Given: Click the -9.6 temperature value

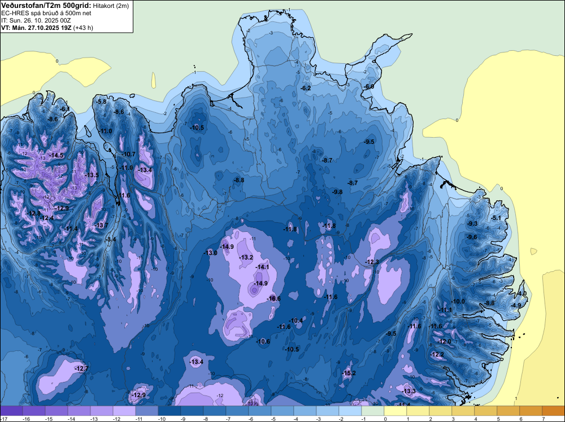Looking at the screenshot, I should [x=472, y=237].
